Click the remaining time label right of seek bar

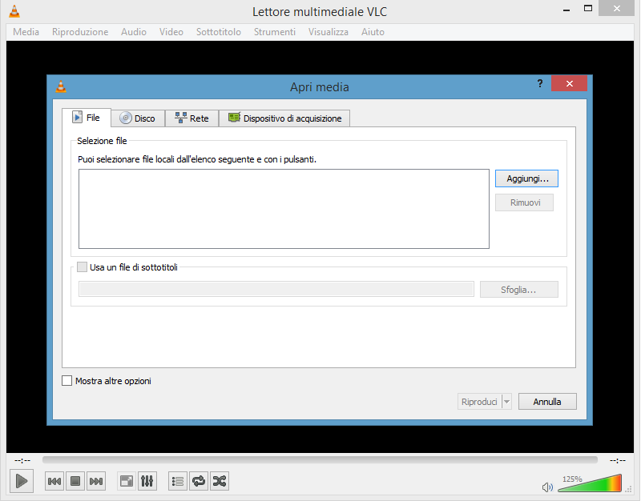click(x=618, y=460)
